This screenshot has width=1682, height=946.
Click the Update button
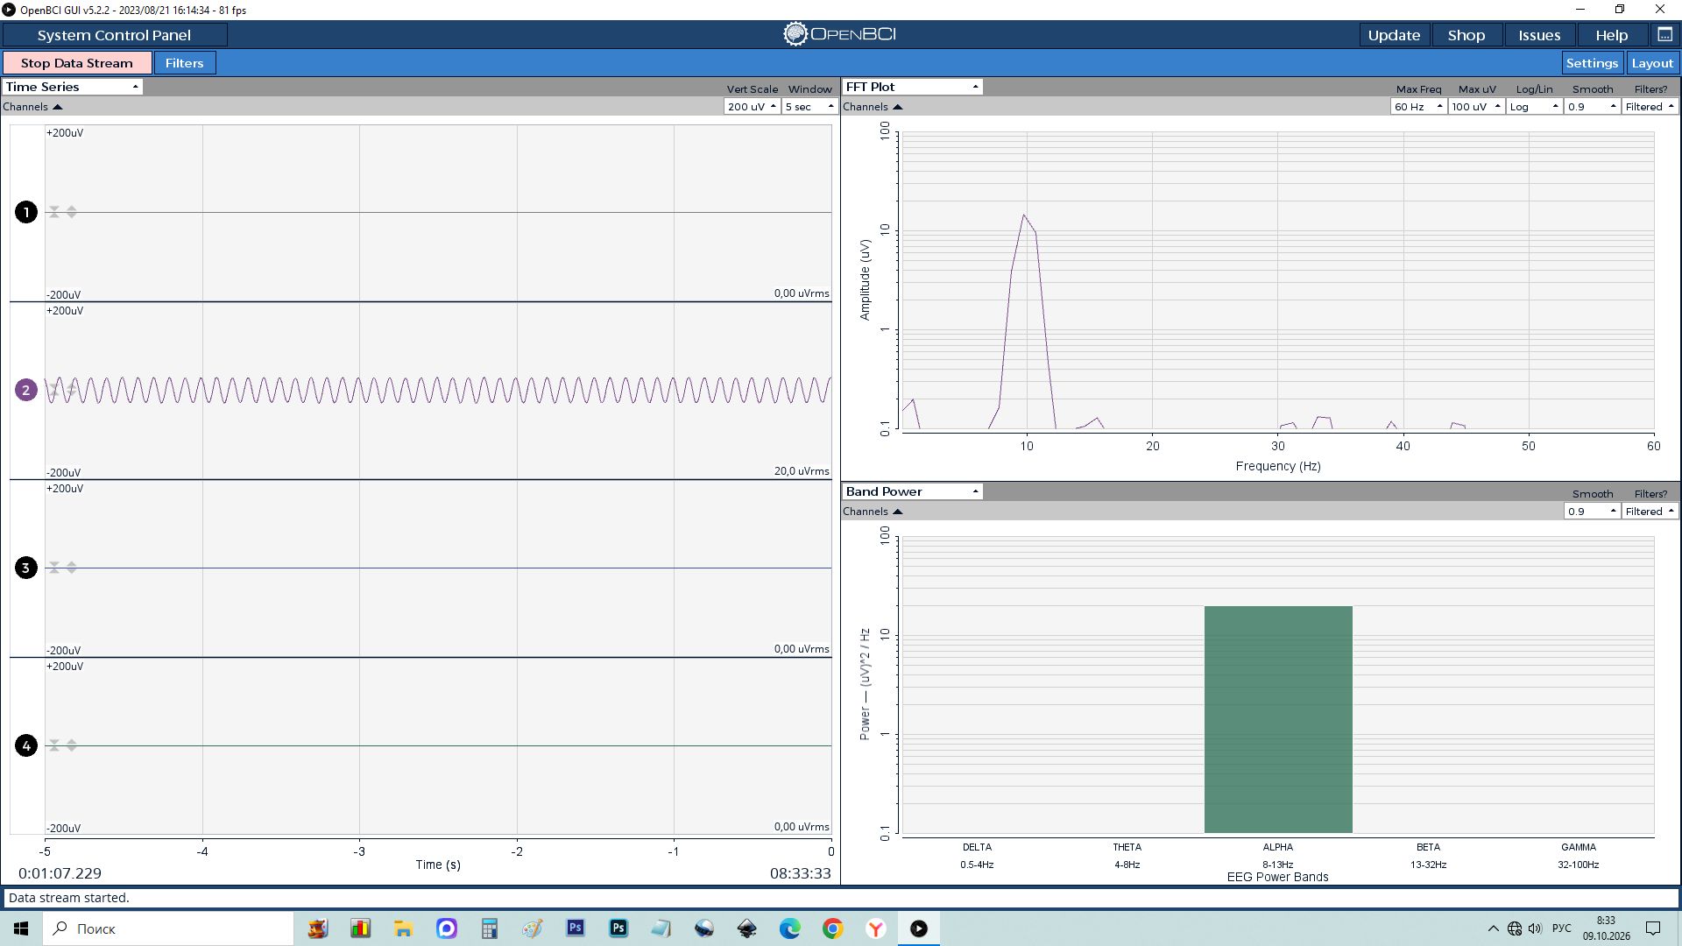click(1394, 35)
